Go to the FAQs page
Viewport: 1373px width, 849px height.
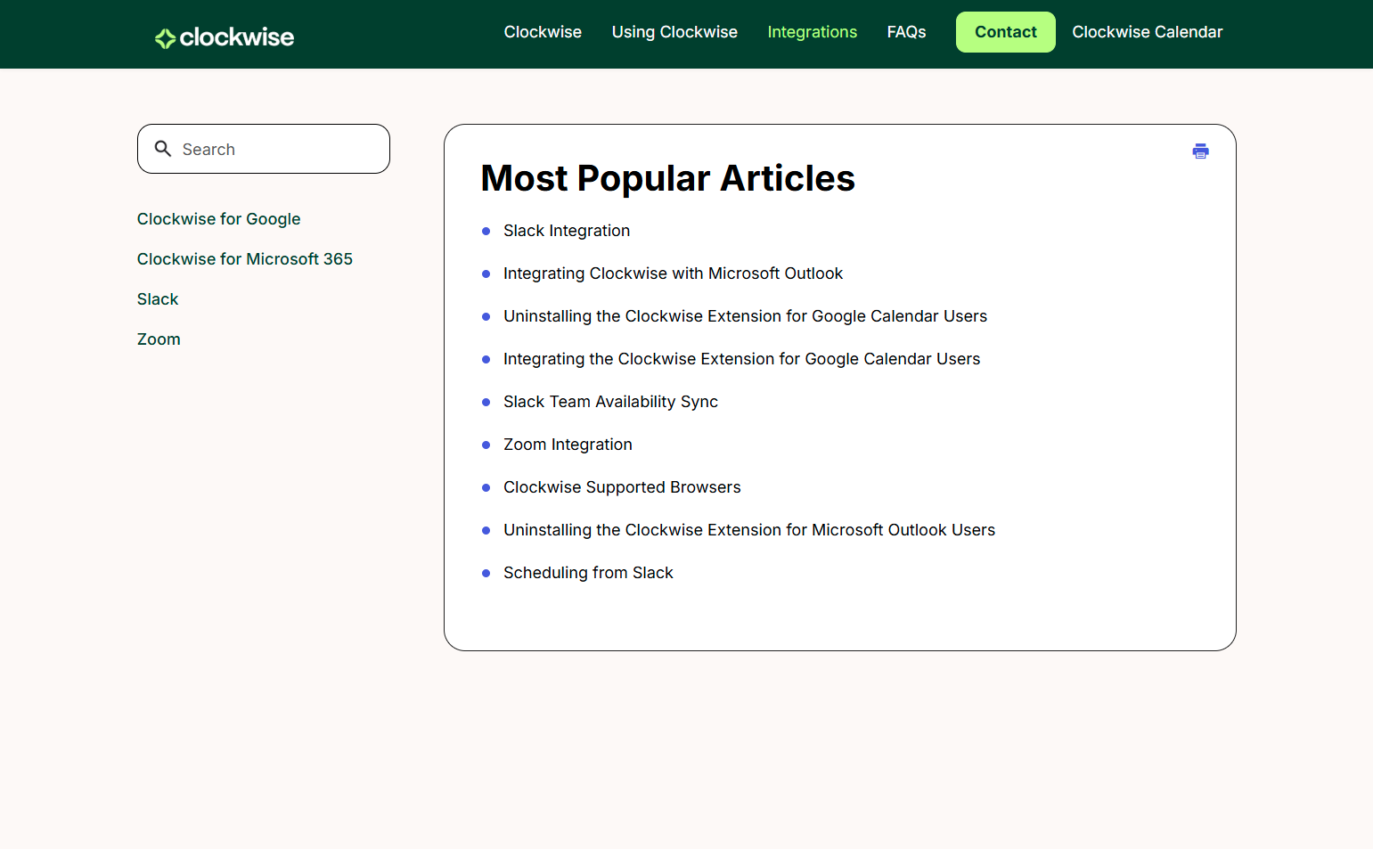tap(906, 32)
